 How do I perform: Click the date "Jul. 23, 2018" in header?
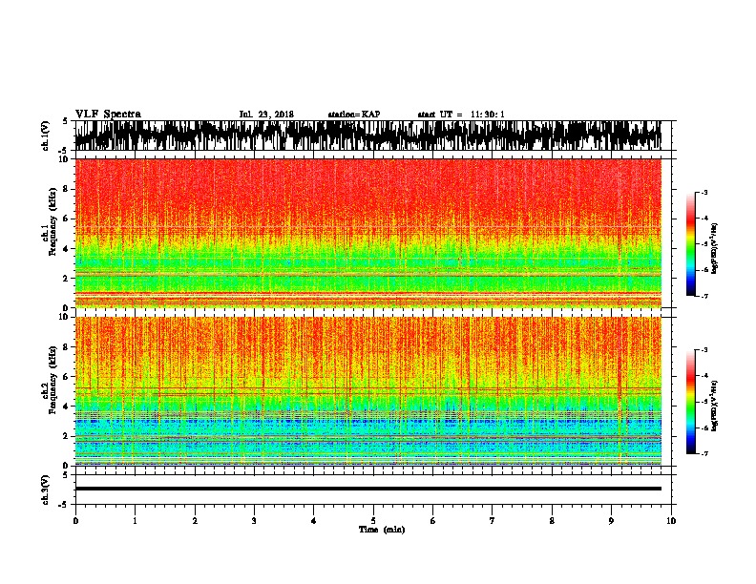point(266,115)
